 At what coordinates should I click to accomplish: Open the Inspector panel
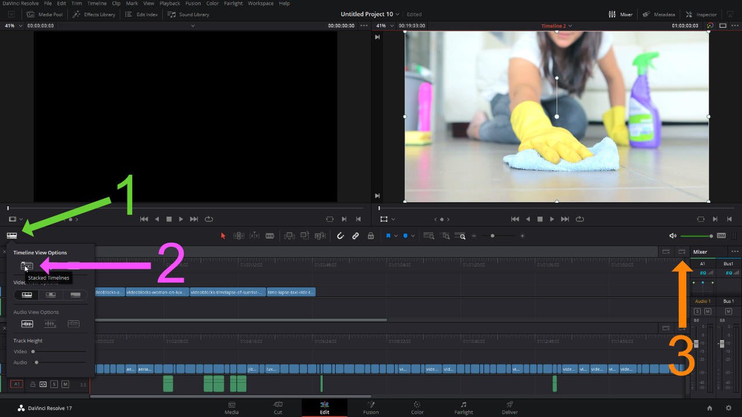tap(701, 14)
